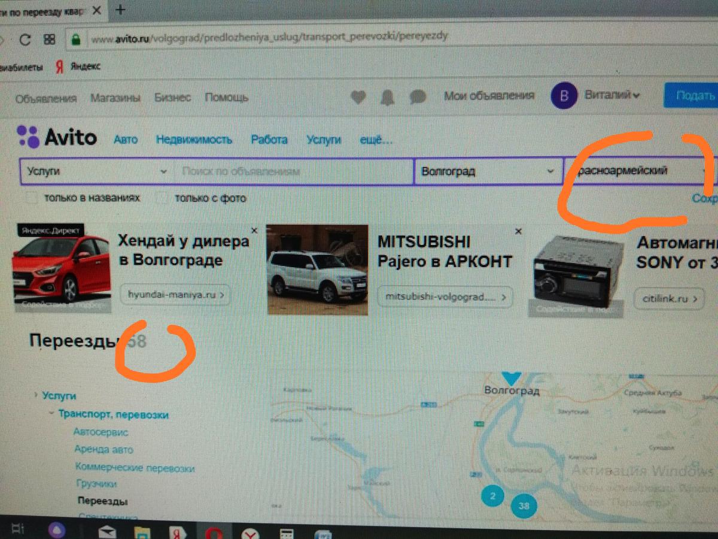718x539 pixels.
Task: Toggle the 'только с фото' checkbox
Action: 162,198
